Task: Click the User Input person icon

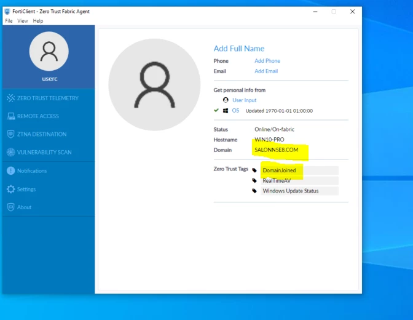Action: (x=226, y=100)
